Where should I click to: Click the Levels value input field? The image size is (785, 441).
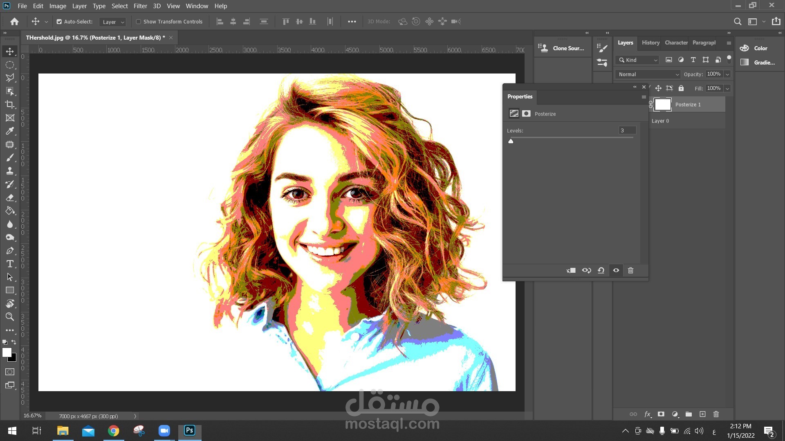[627, 131]
